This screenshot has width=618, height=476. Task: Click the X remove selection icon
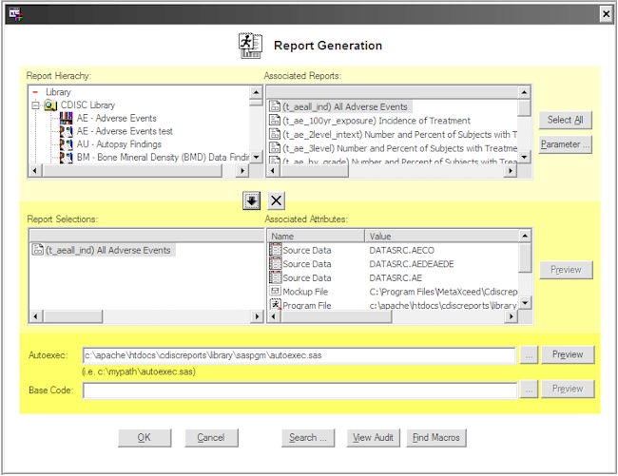click(277, 200)
